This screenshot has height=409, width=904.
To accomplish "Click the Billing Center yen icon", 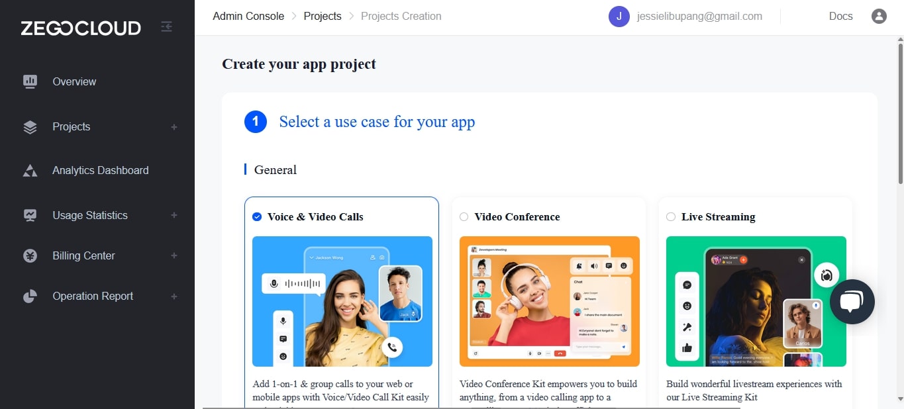I will pyautogui.click(x=30, y=256).
